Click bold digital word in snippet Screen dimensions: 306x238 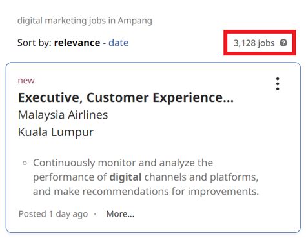tap(125, 177)
